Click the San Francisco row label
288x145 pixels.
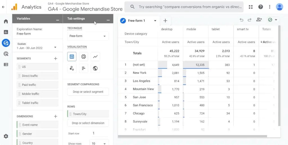[x=143, y=105]
